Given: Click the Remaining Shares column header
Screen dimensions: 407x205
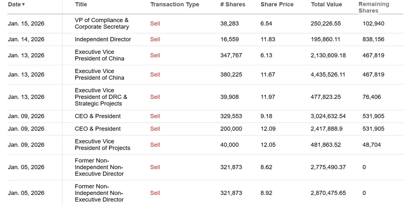Looking at the screenshot, I should point(373,7).
